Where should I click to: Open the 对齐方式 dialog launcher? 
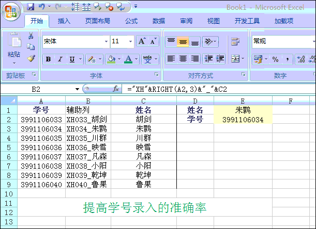point(244,74)
